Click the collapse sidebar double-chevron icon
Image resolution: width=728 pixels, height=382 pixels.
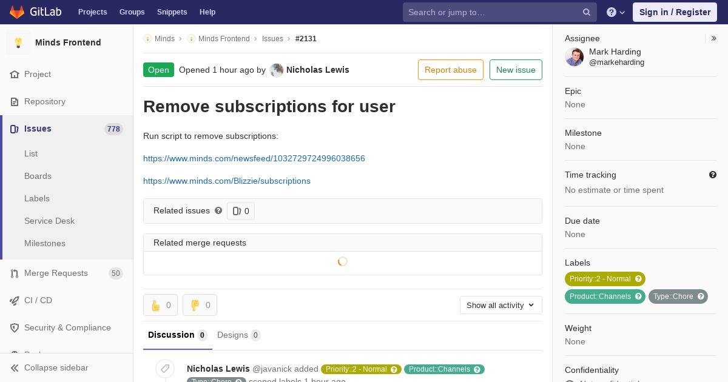pyautogui.click(x=15, y=367)
